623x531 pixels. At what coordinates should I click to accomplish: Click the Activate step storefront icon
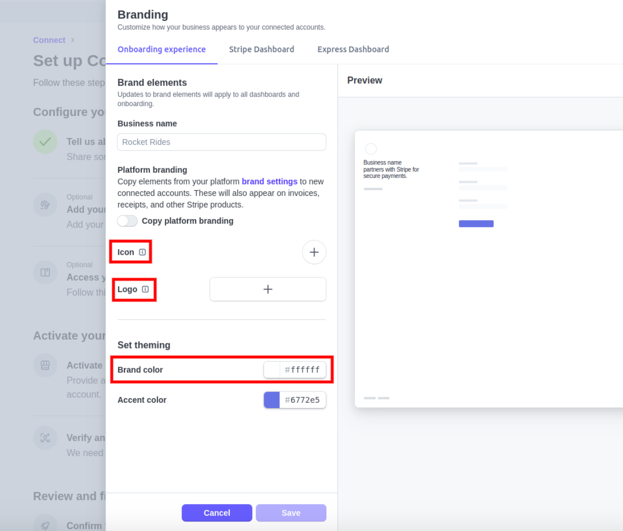(x=45, y=365)
